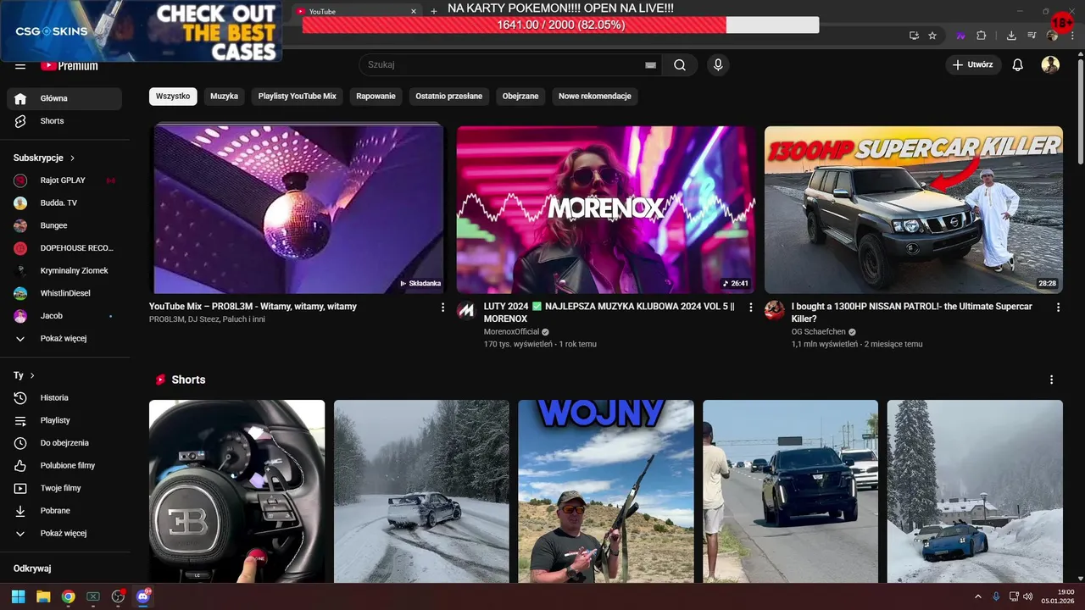Open Twoje filmy in sidebar

pyautogui.click(x=64, y=488)
